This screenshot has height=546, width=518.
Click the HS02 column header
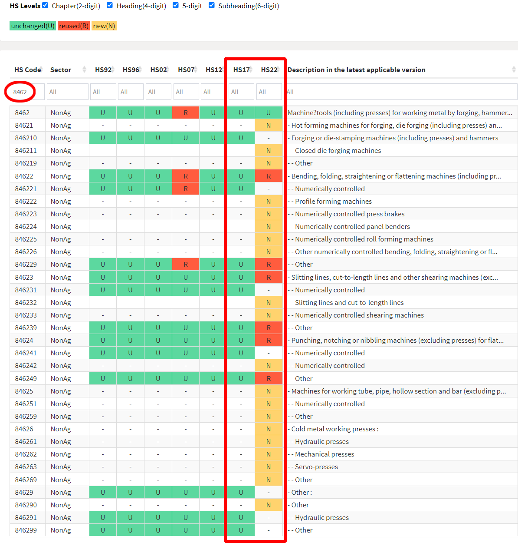(158, 69)
